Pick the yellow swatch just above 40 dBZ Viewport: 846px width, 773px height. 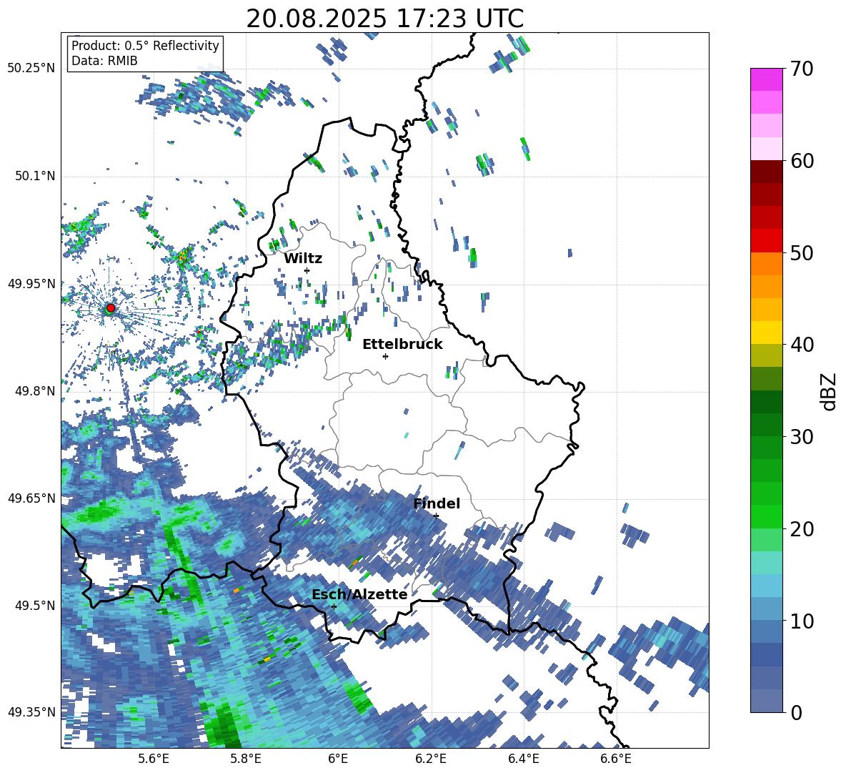[x=766, y=333]
